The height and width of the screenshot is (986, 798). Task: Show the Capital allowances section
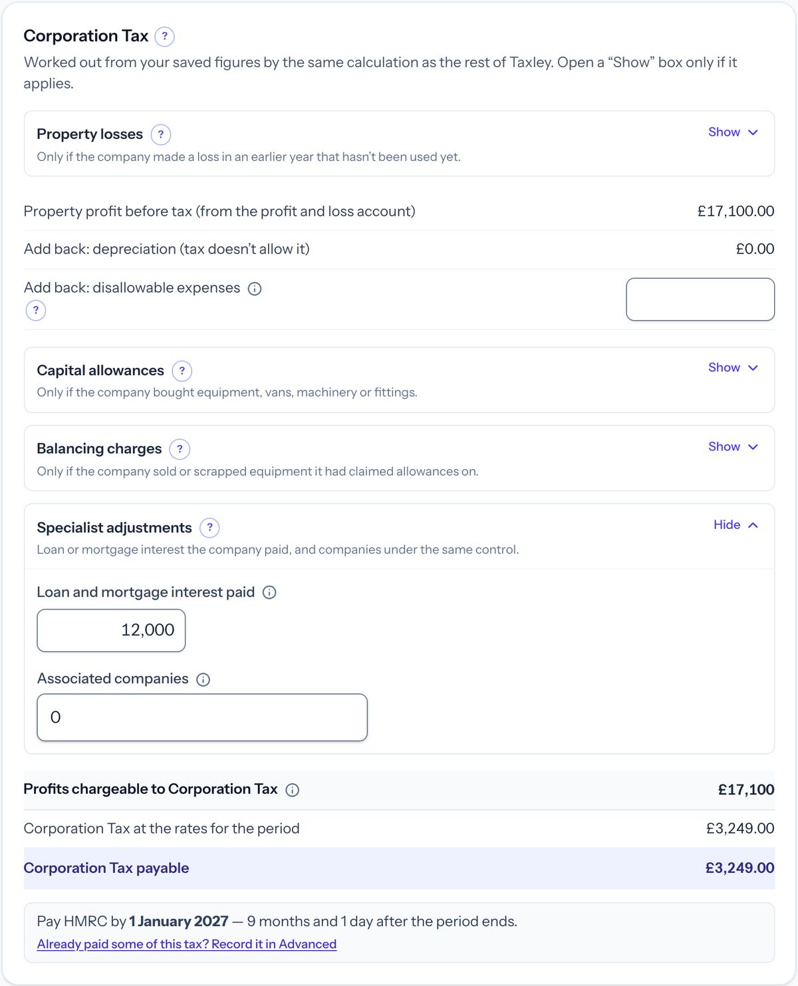(733, 368)
